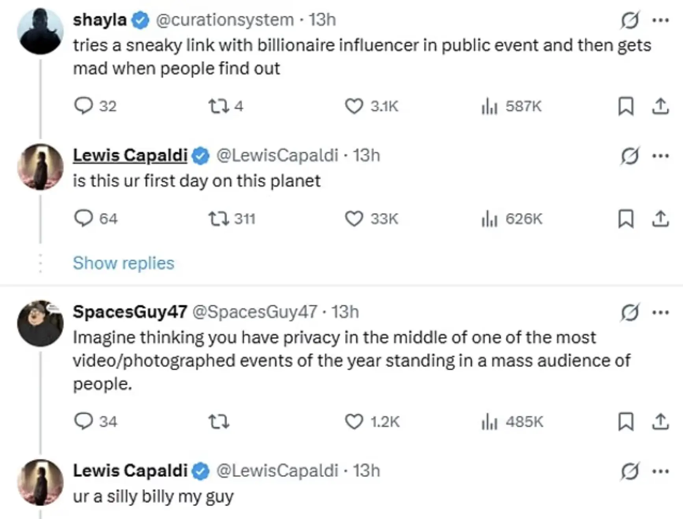Like shayla's tweet with 3.1K likes
This screenshot has width=683, height=519.
tap(354, 106)
